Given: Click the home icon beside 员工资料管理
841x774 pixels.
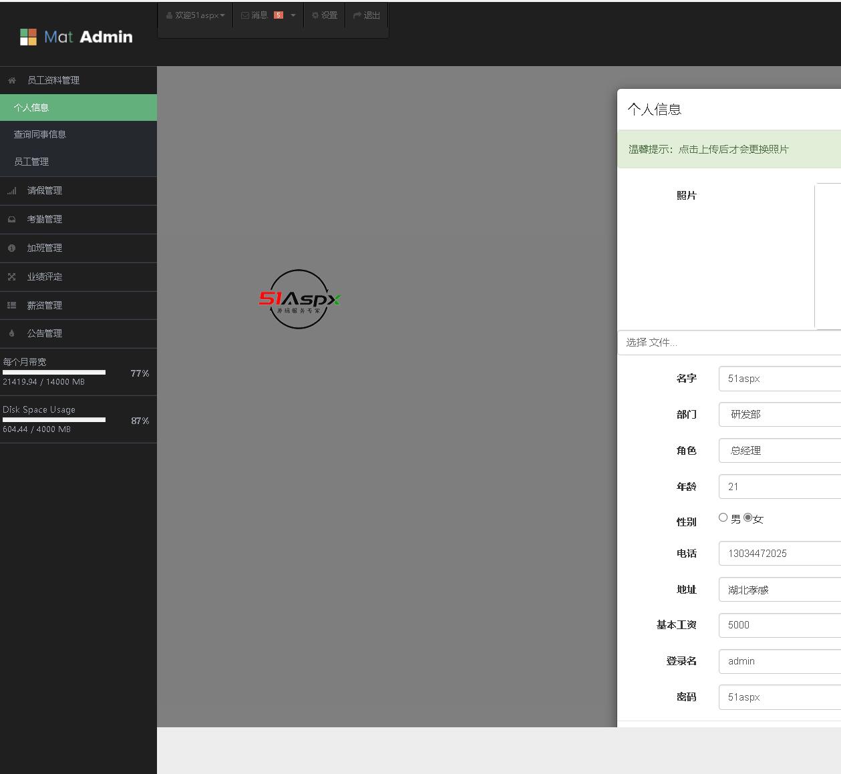Looking at the screenshot, I should (x=11, y=80).
